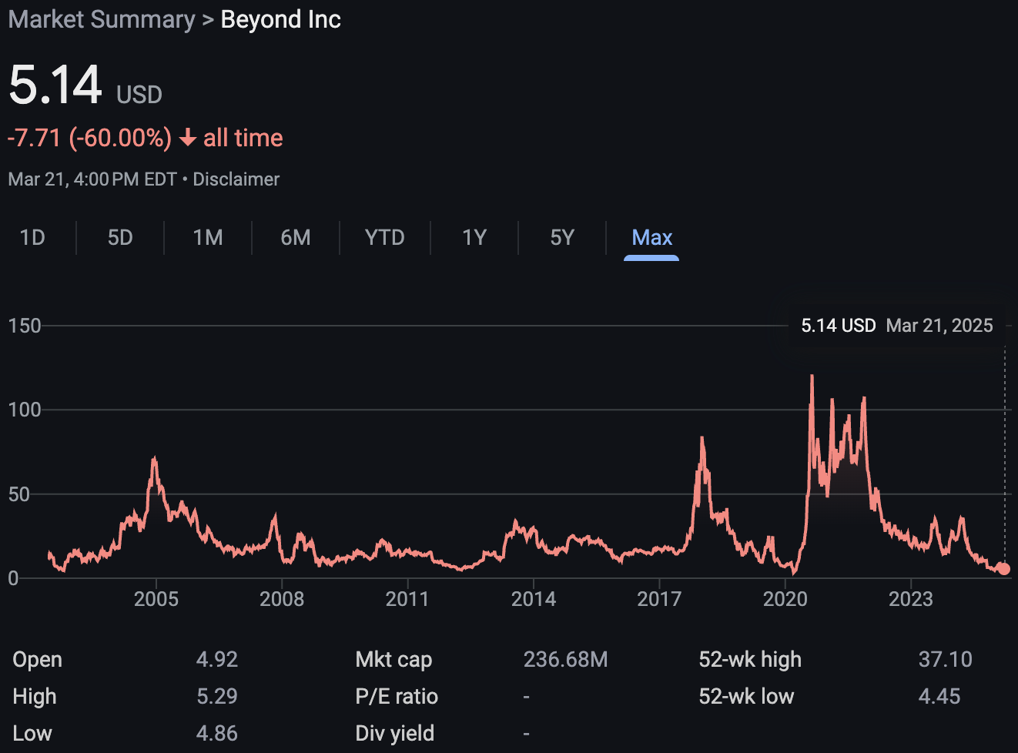Click the Mar 21, 4:00 PM EDT timestamp
This screenshot has width=1018, height=753.
point(92,179)
